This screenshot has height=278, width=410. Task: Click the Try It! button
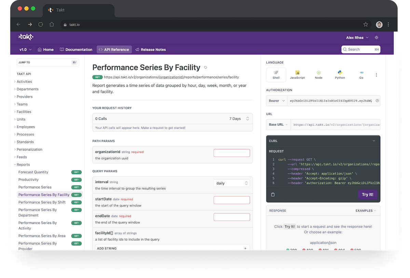[368, 195]
